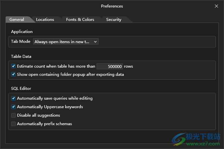Uncheck the Estimate count checkbox
This screenshot has width=224, height=149.
tap(13, 66)
